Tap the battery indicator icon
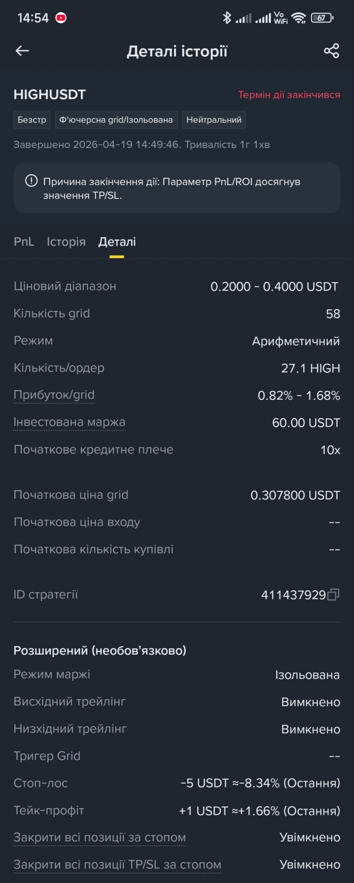Viewport: 354px width, 883px height. pos(322,18)
